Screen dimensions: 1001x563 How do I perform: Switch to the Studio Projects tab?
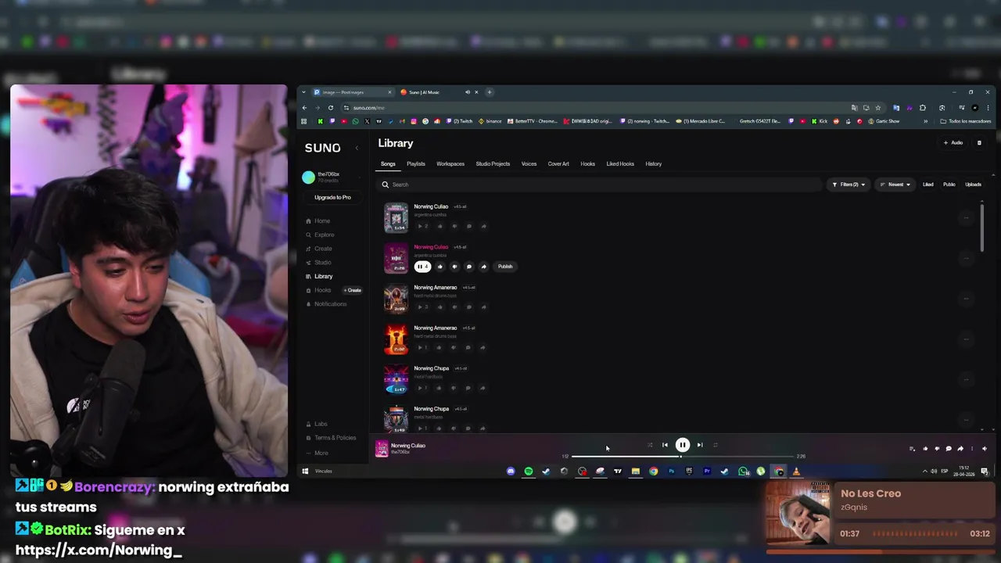[493, 164]
